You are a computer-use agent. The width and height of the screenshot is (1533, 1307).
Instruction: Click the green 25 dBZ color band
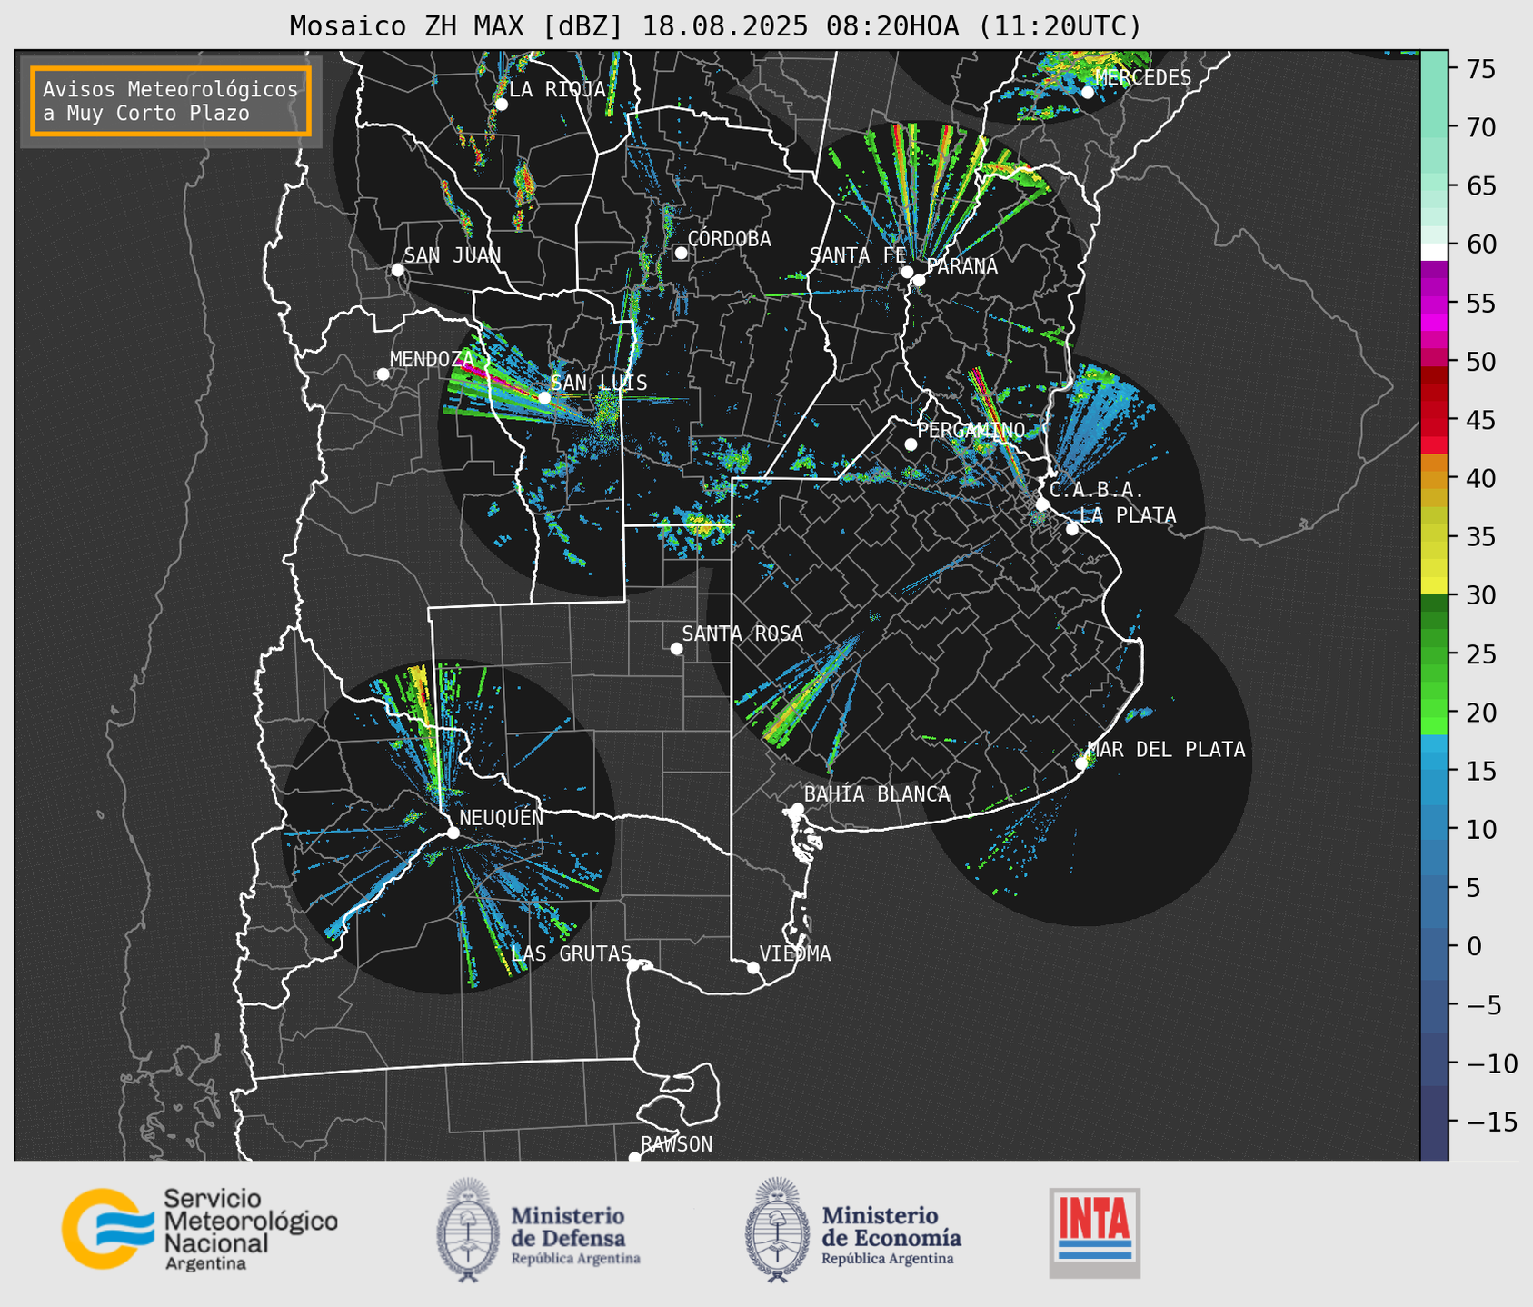[x=1434, y=653]
